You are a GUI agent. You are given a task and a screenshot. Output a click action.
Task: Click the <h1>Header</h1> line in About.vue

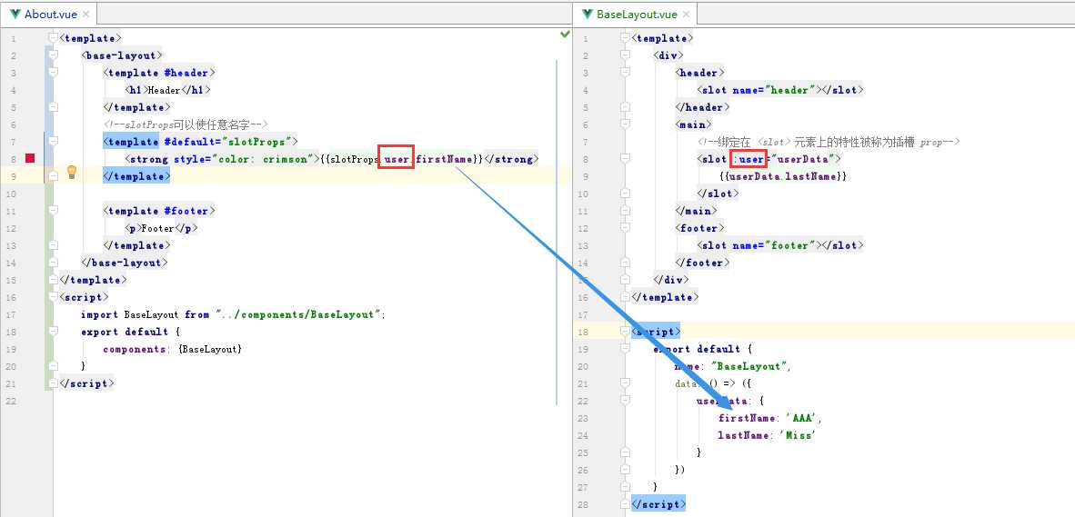pyautogui.click(x=168, y=90)
